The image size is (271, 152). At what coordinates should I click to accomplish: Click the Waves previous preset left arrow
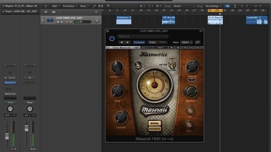pos(171,47)
